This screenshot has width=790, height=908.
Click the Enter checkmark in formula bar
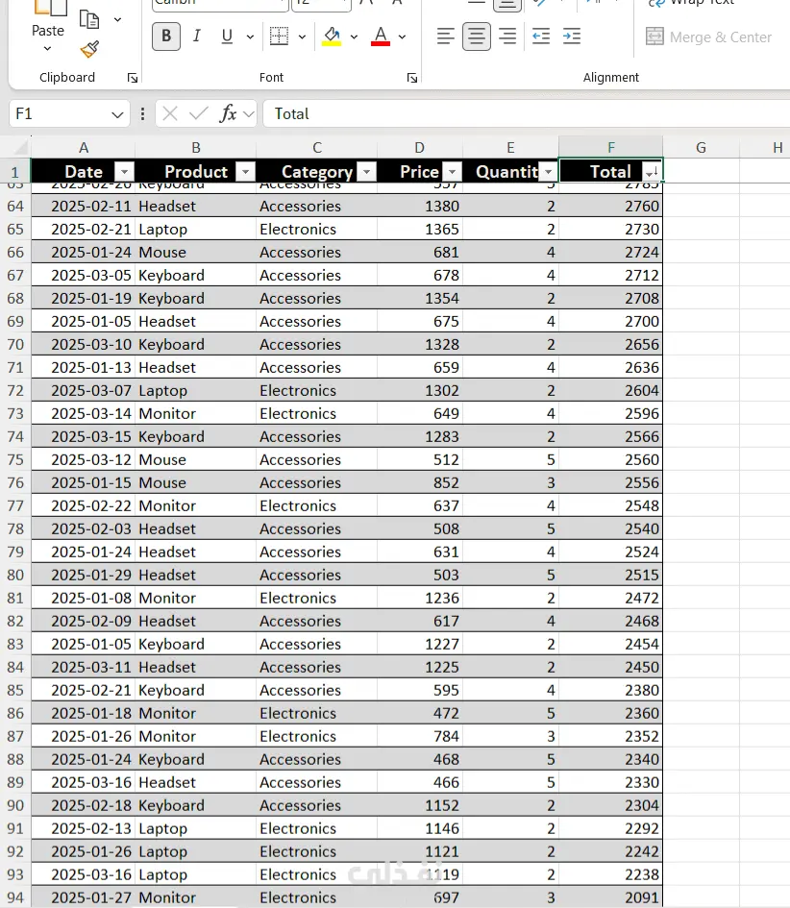tap(199, 113)
